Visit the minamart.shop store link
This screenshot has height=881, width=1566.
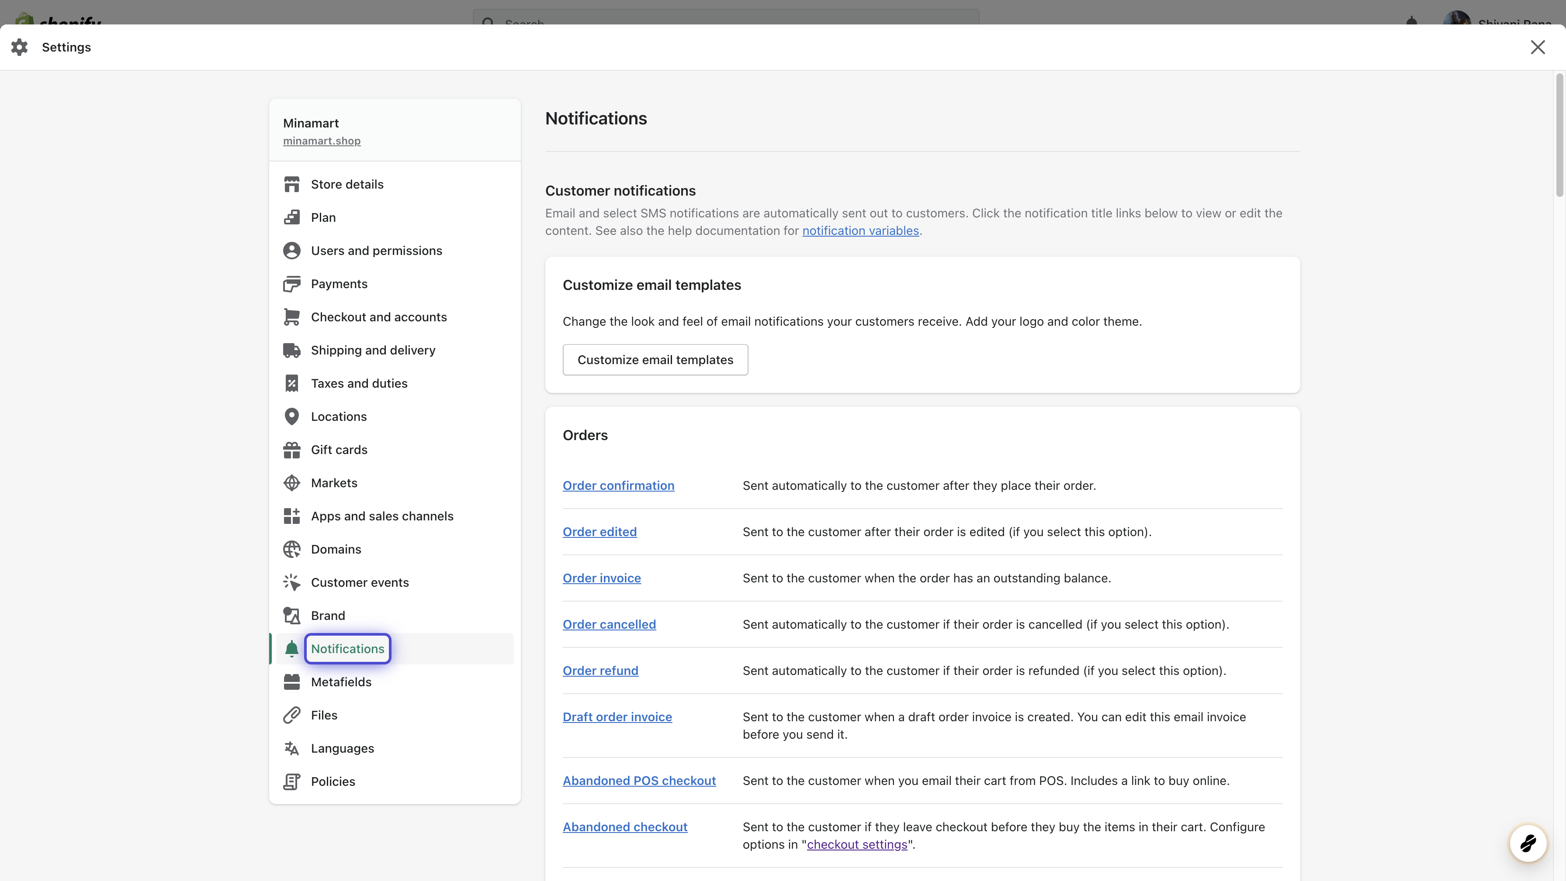(x=322, y=141)
